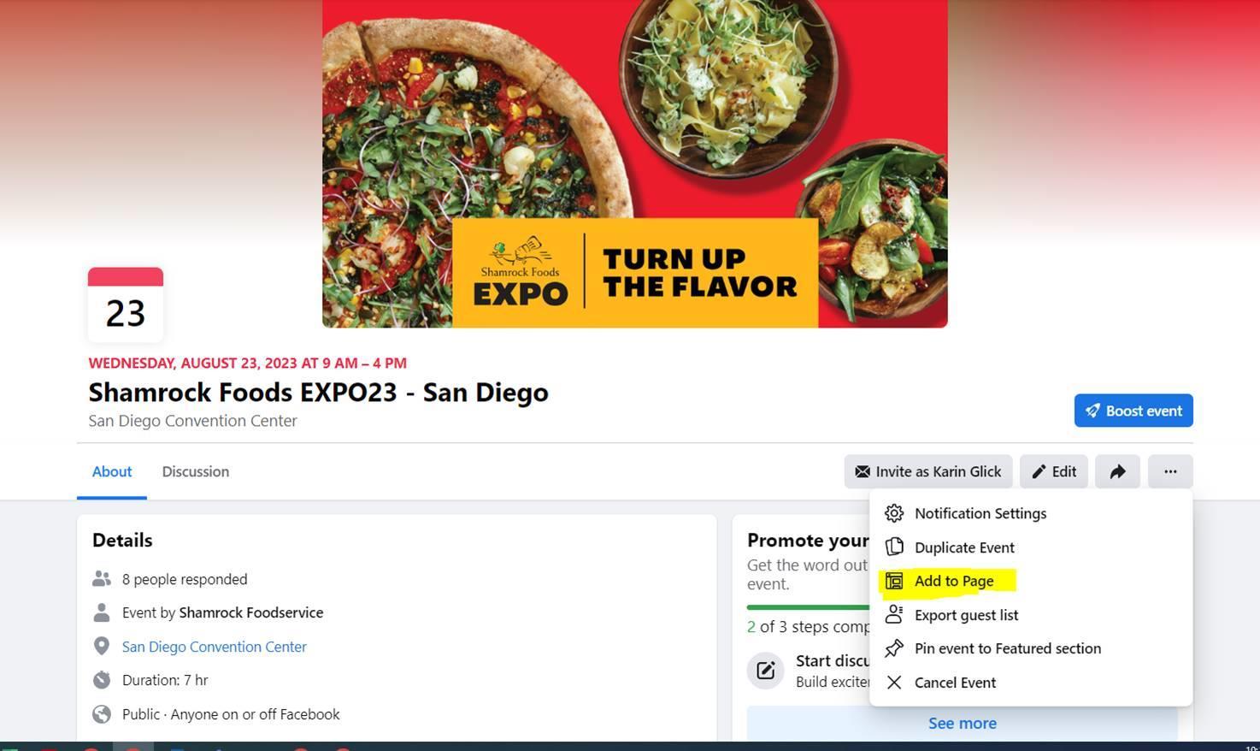Click Invite as Karin Glick button
This screenshot has height=751, width=1260.
tap(928, 471)
